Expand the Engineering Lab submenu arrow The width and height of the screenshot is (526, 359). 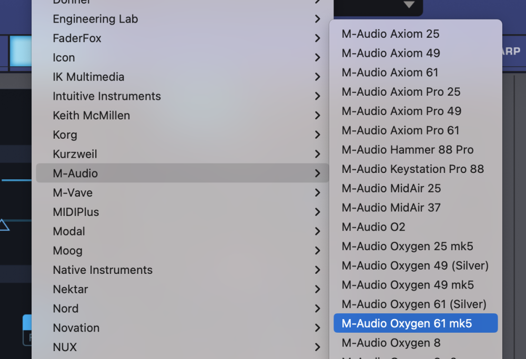[317, 19]
